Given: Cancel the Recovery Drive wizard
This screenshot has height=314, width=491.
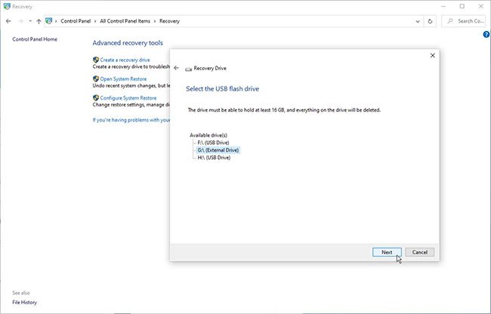Looking at the screenshot, I should (x=419, y=252).
